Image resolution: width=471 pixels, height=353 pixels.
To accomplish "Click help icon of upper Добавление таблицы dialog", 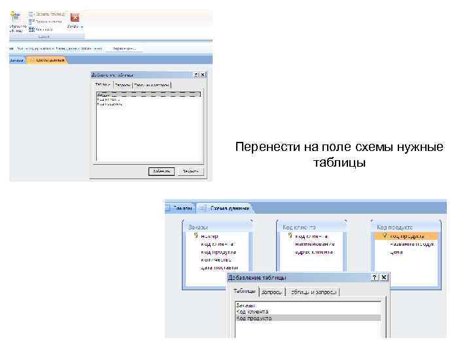I will 196,75.
